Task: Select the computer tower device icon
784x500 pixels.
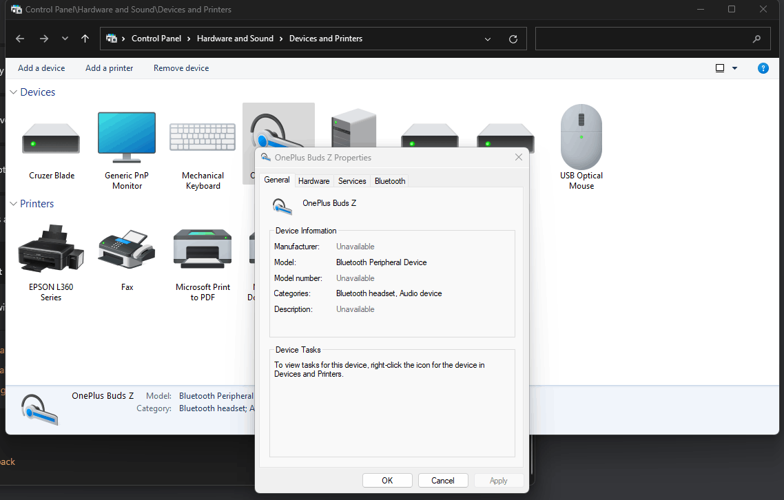Action: [x=353, y=127]
